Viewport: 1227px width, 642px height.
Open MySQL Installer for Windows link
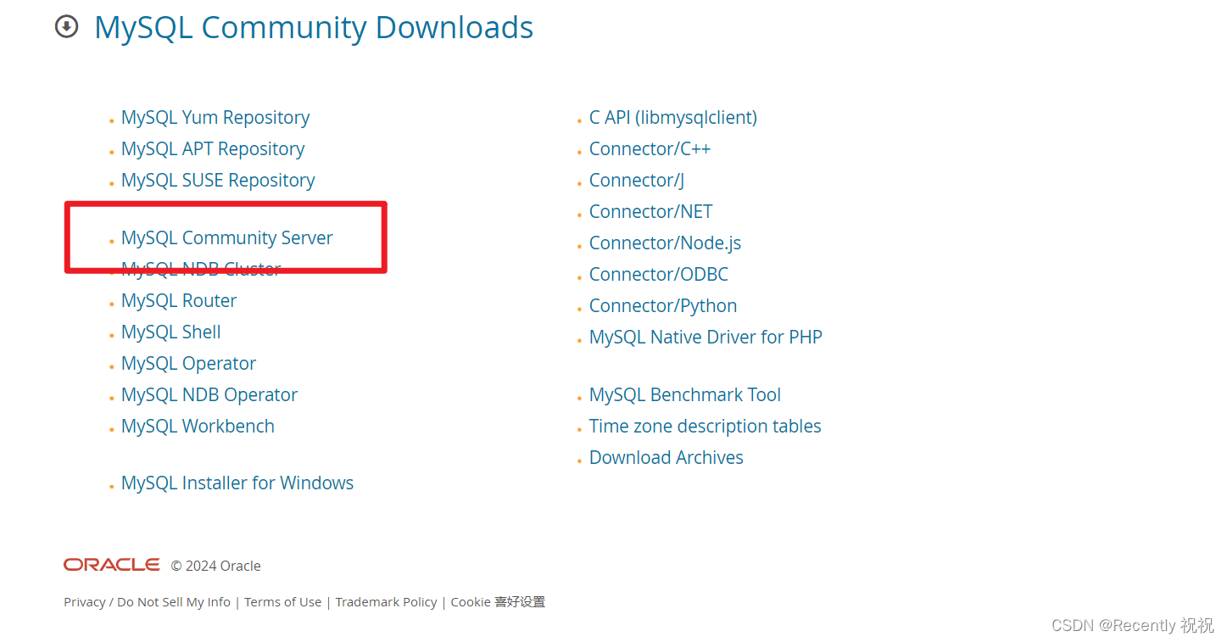[237, 483]
